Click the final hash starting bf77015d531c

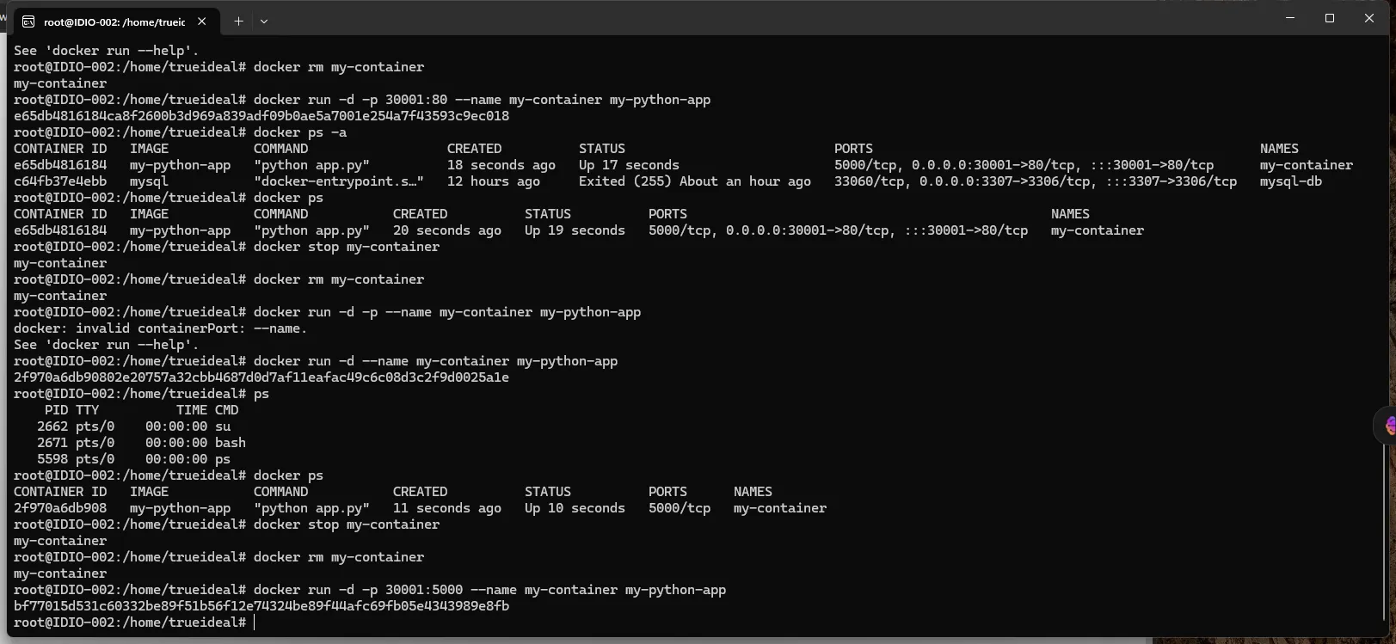261,606
